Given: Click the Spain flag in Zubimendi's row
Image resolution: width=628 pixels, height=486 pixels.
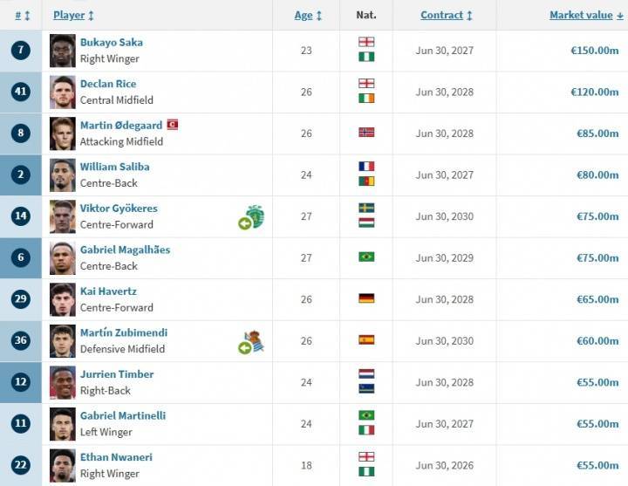Looking at the screenshot, I should tap(366, 340).
